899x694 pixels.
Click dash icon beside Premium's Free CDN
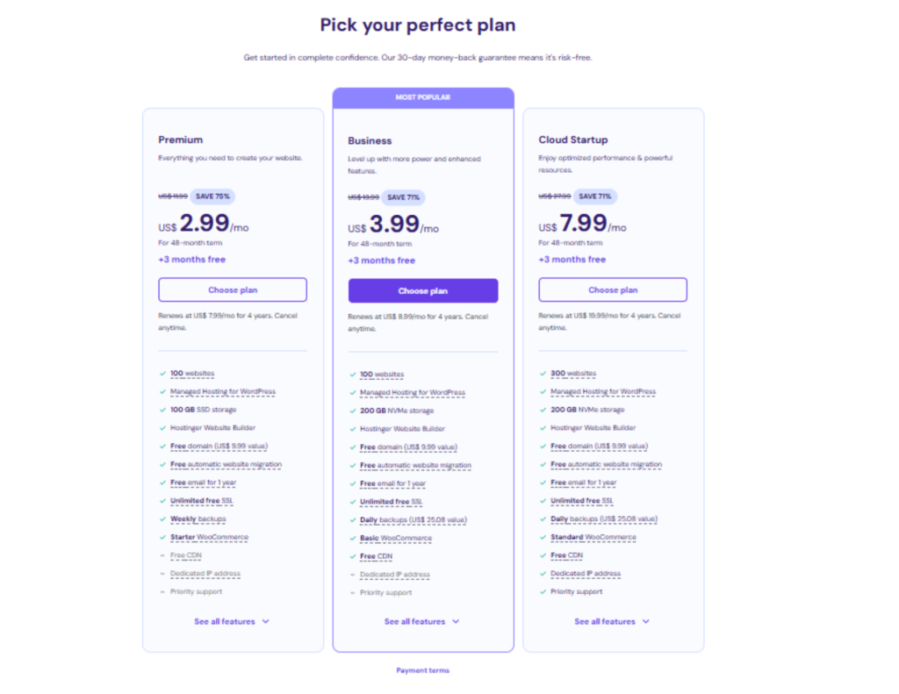click(x=162, y=555)
